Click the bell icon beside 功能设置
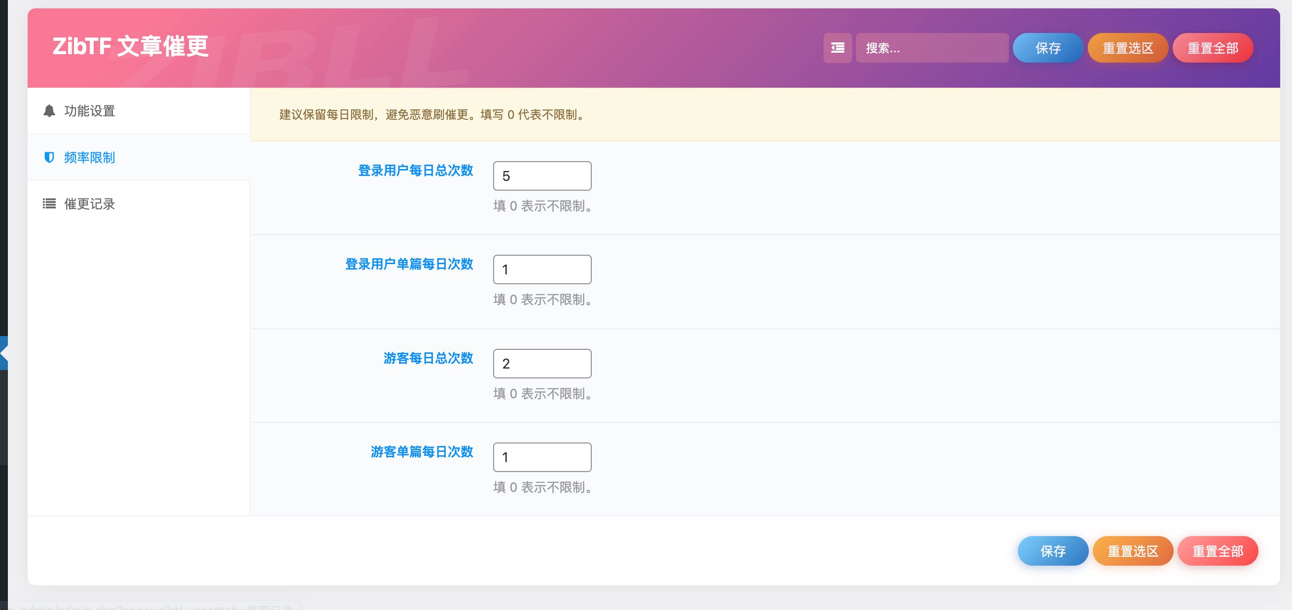This screenshot has height=610, width=1292. pos(49,111)
